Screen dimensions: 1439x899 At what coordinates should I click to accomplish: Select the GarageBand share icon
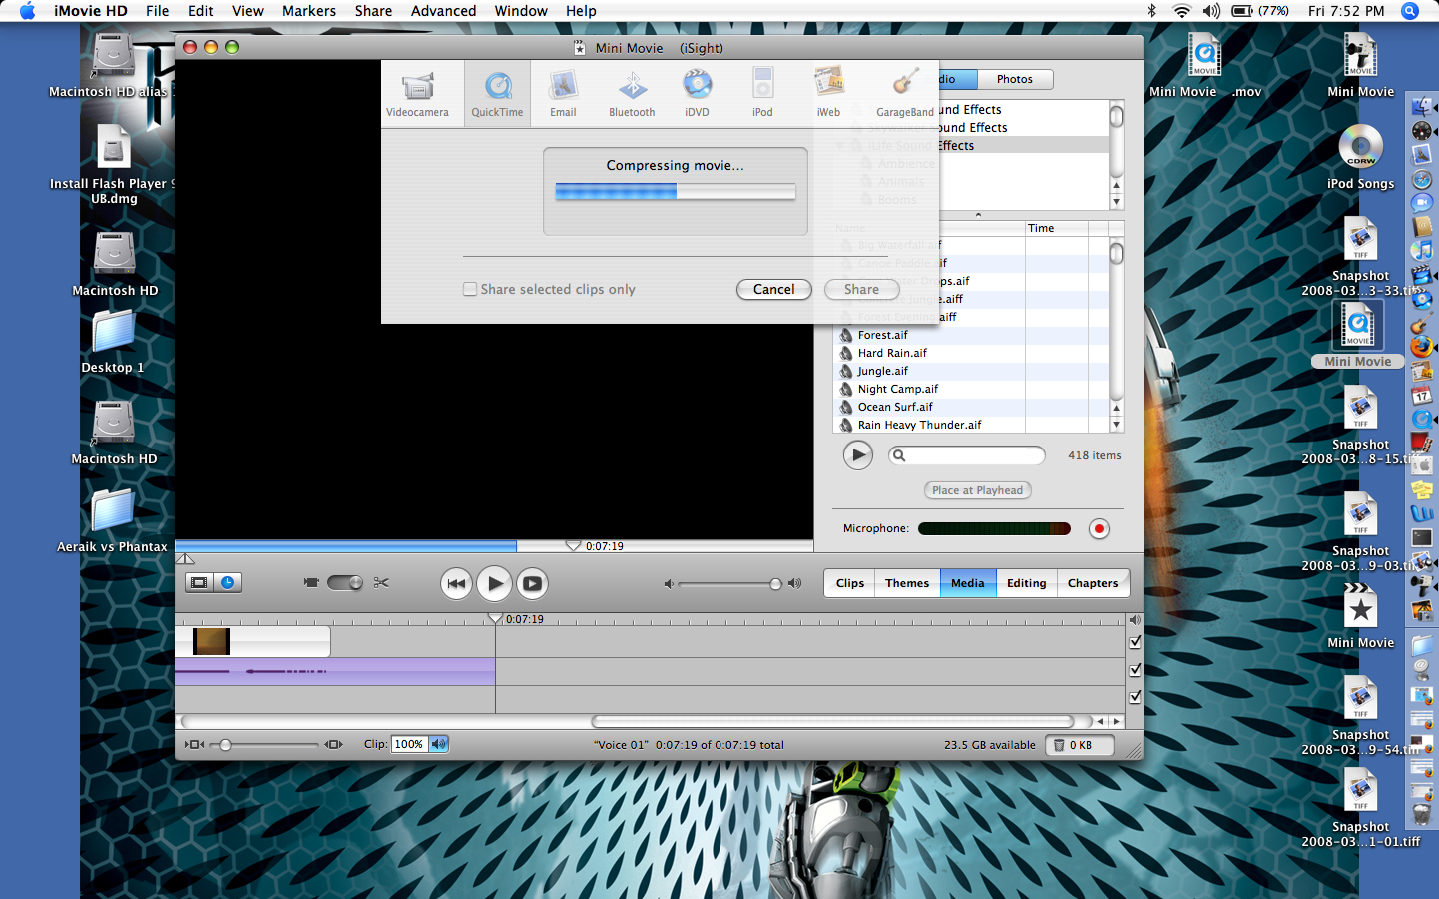coord(904,92)
